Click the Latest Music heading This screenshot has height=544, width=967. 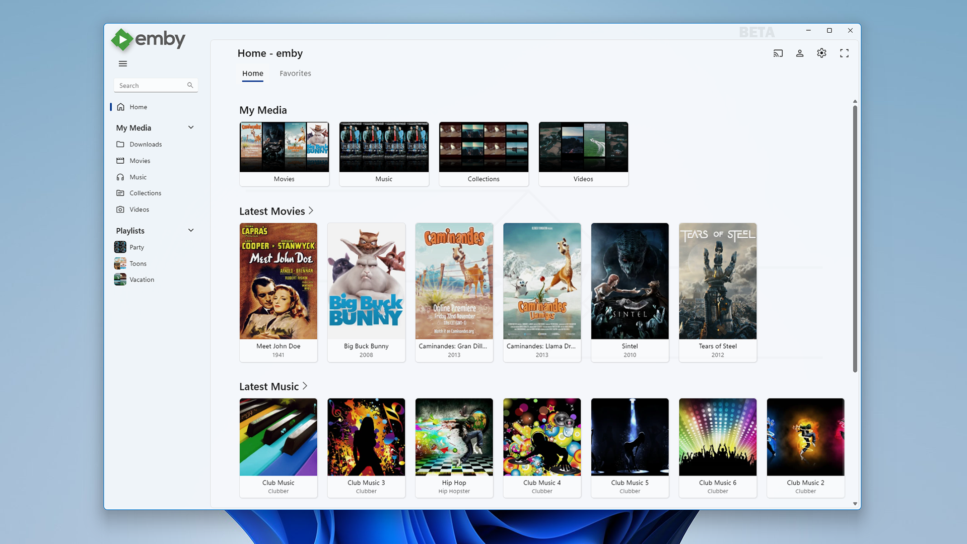[x=269, y=386]
